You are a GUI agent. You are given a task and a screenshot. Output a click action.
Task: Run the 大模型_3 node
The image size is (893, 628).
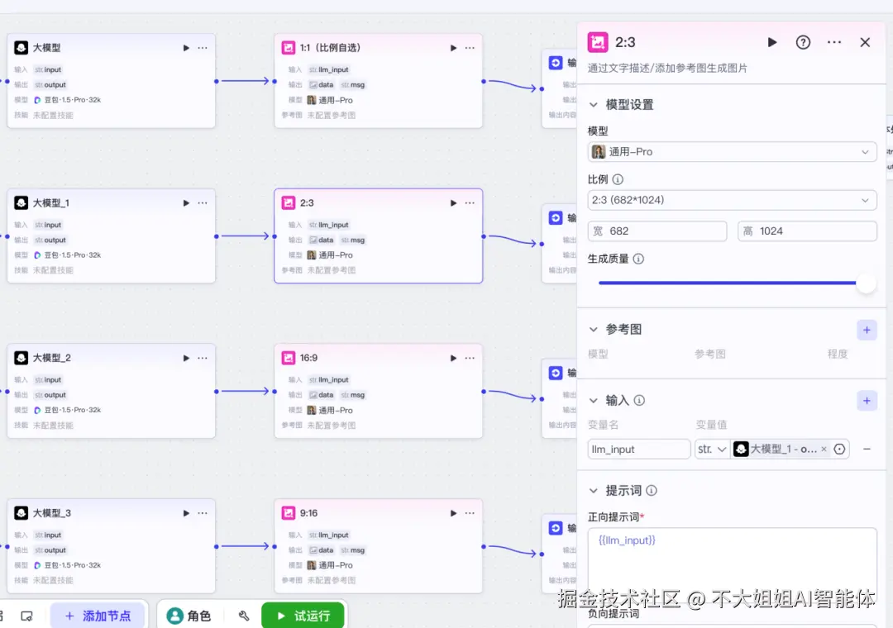coord(186,513)
